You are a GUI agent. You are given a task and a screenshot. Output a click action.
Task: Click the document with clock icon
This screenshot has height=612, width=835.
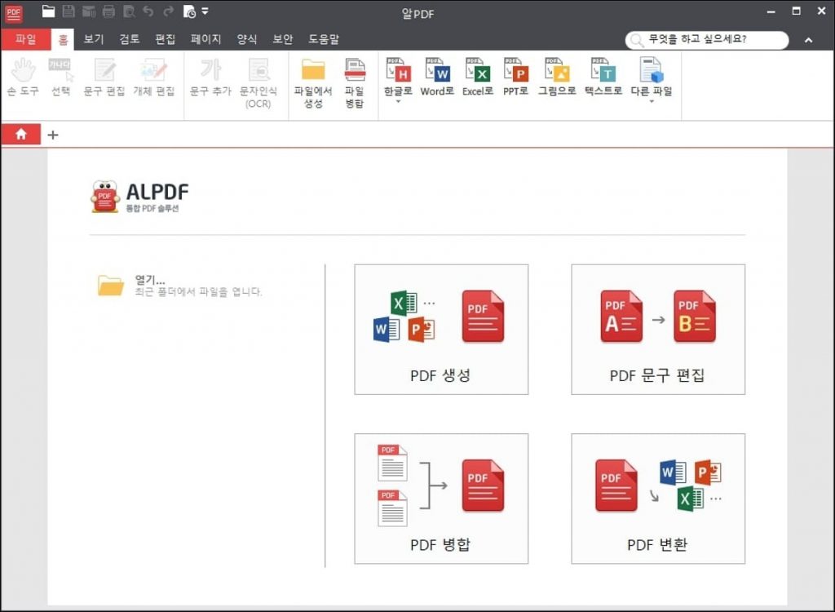point(189,11)
